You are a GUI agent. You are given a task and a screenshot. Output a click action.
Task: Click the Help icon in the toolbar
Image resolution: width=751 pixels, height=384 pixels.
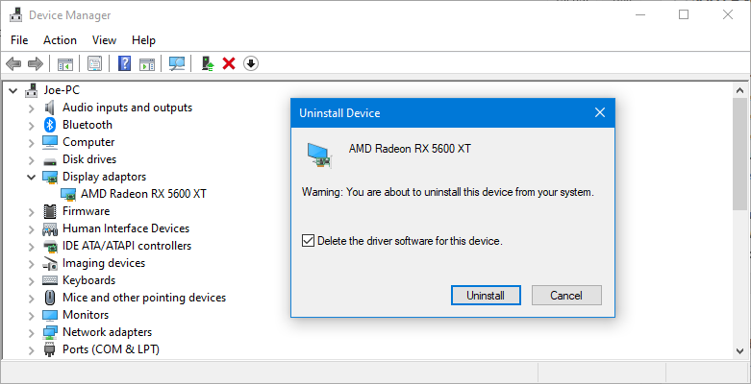pos(124,63)
